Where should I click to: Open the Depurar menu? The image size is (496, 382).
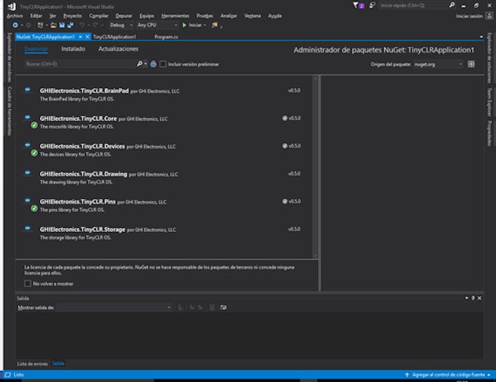coord(124,16)
